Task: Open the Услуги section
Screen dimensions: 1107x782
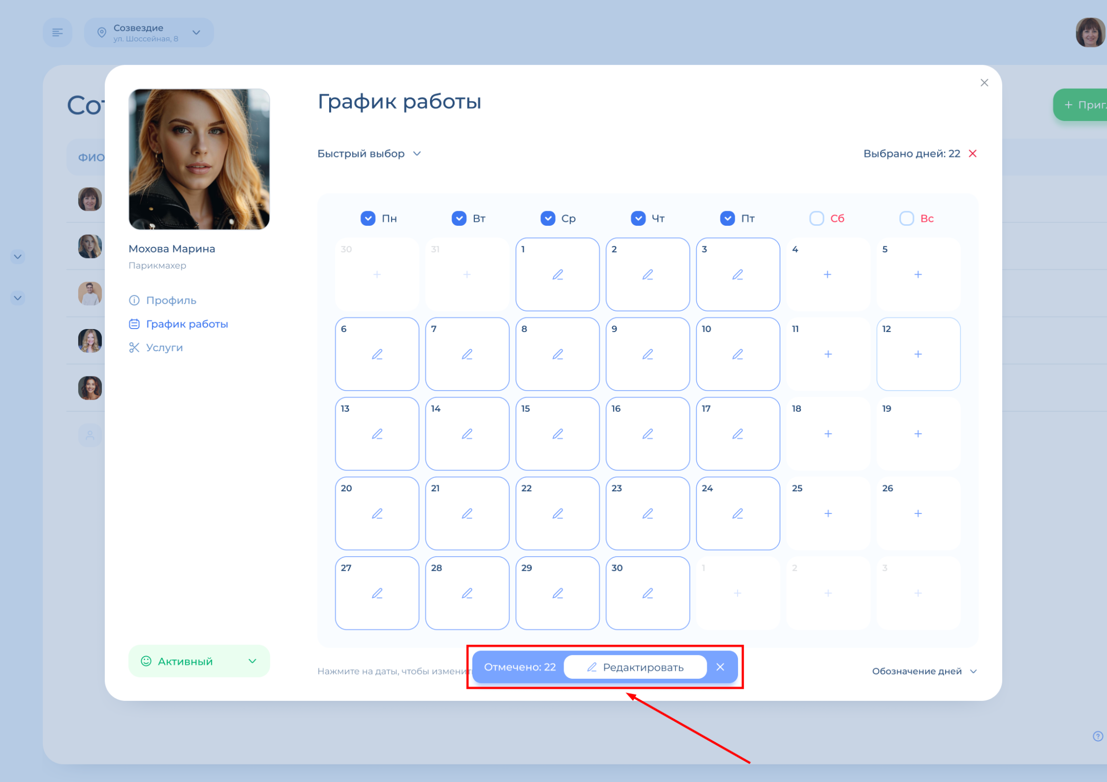Action: pos(156,348)
